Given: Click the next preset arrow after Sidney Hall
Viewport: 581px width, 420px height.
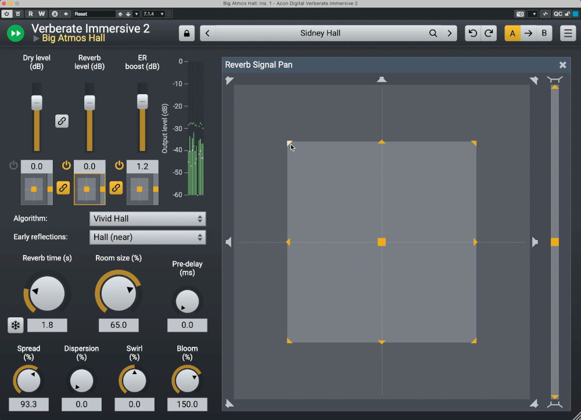Looking at the screenshot, I should [450, 33].
